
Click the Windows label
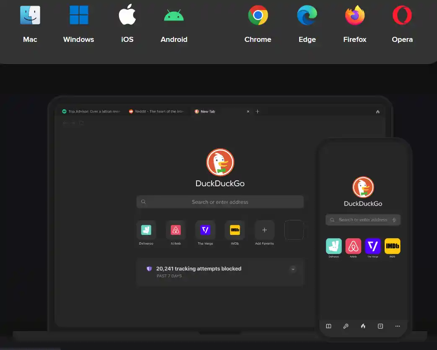[79, 39]
